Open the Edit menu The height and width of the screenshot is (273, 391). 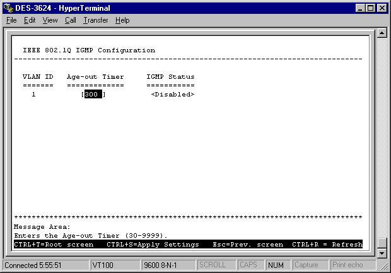point(30,20)
